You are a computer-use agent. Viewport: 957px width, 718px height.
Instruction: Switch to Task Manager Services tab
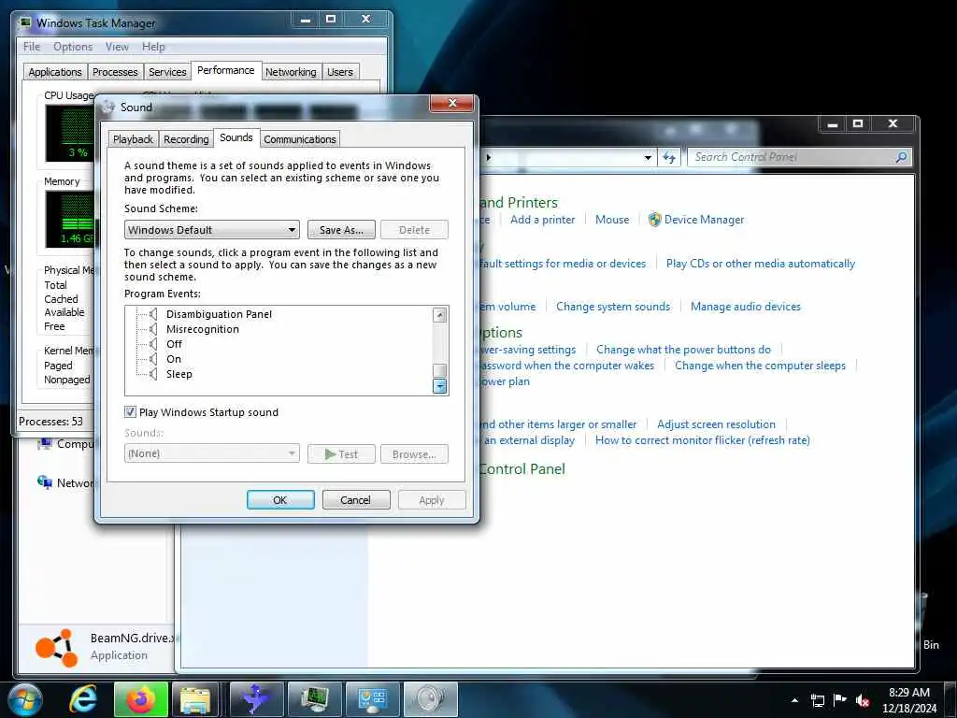(x=167, y=72)
